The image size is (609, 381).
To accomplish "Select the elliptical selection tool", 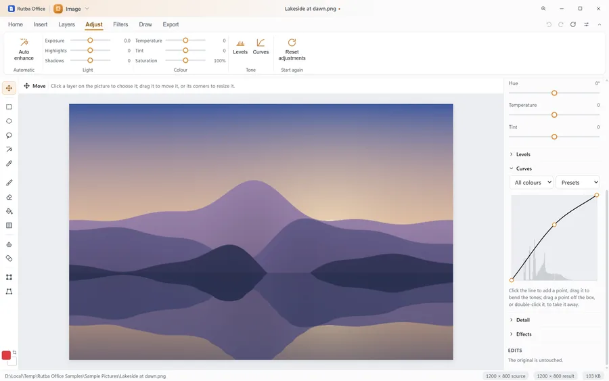I will tap(9, 121).
